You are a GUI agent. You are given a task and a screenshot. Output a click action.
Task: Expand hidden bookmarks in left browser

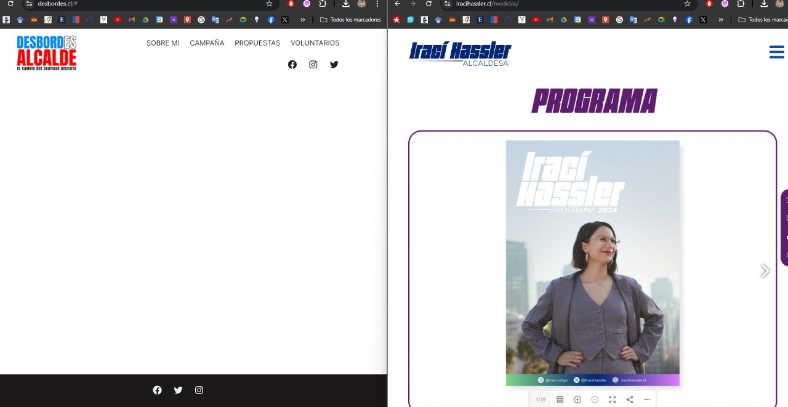pyautogui.click(x=302, y=20)
